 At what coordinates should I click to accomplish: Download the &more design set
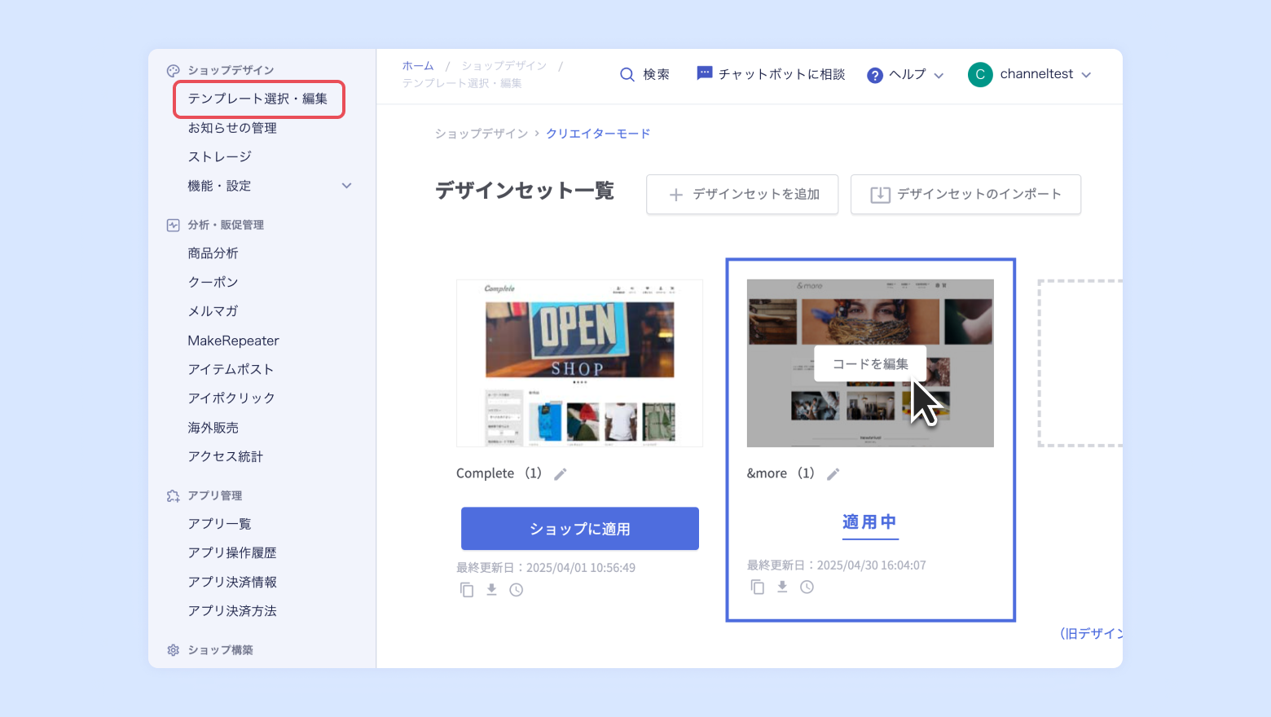click(x=782, y=587)
